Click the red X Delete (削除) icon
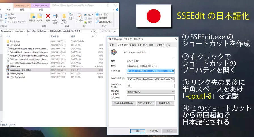254x137 pixels. [x=48, y=16]
